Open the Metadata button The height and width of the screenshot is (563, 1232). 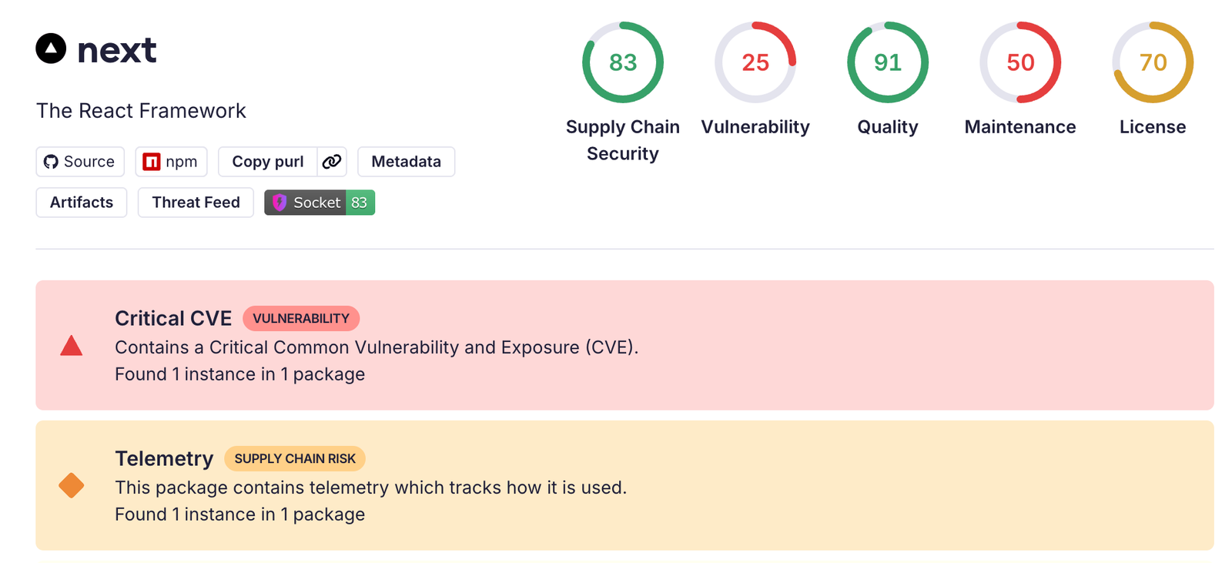[407, 162]
